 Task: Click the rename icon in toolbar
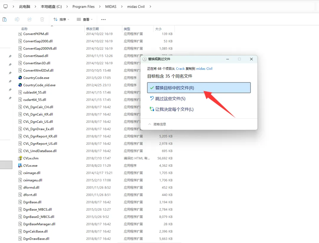(17, 19)
